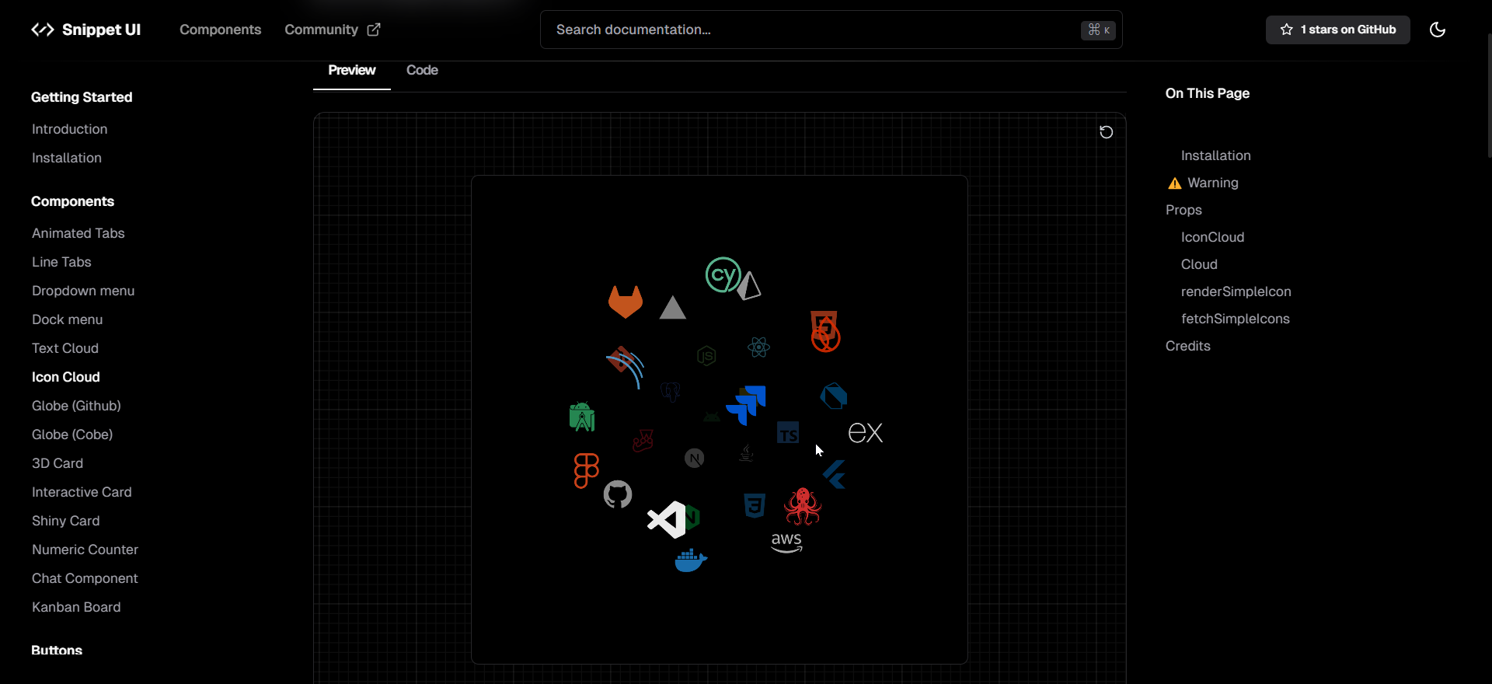
Task: Open Interactive Card component page
Action: tap(82, 492)
